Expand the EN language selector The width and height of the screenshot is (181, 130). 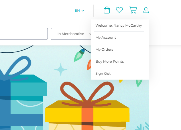click(x=79, y=11)
